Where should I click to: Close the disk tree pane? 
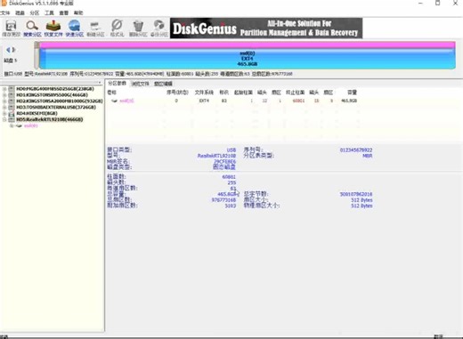click(x=100, y=83)
